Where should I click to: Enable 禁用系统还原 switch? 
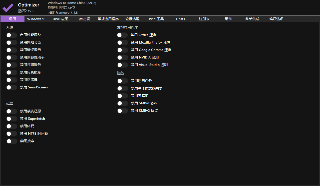click(x=12, y=111)
